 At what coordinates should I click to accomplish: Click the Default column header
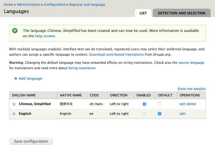pyautogui.click(x=165, y=95)
